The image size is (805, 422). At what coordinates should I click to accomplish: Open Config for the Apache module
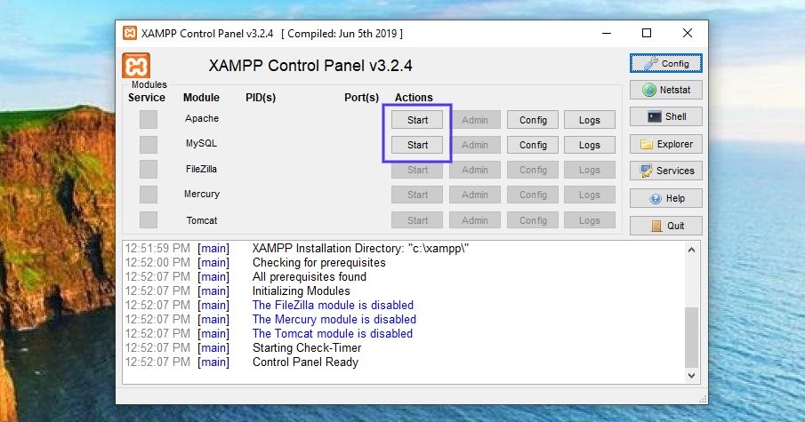[x=533, y=120]
